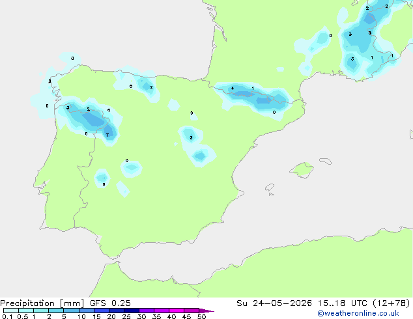
Task: Click the "15..18 UTC" time text
Action: 342,303
